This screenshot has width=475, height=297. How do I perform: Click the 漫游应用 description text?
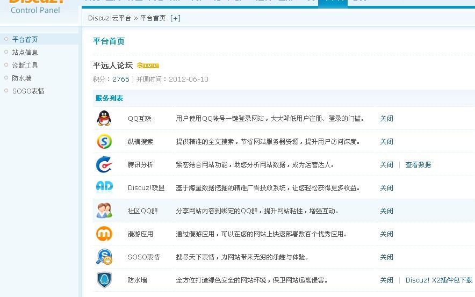[262, 234]
